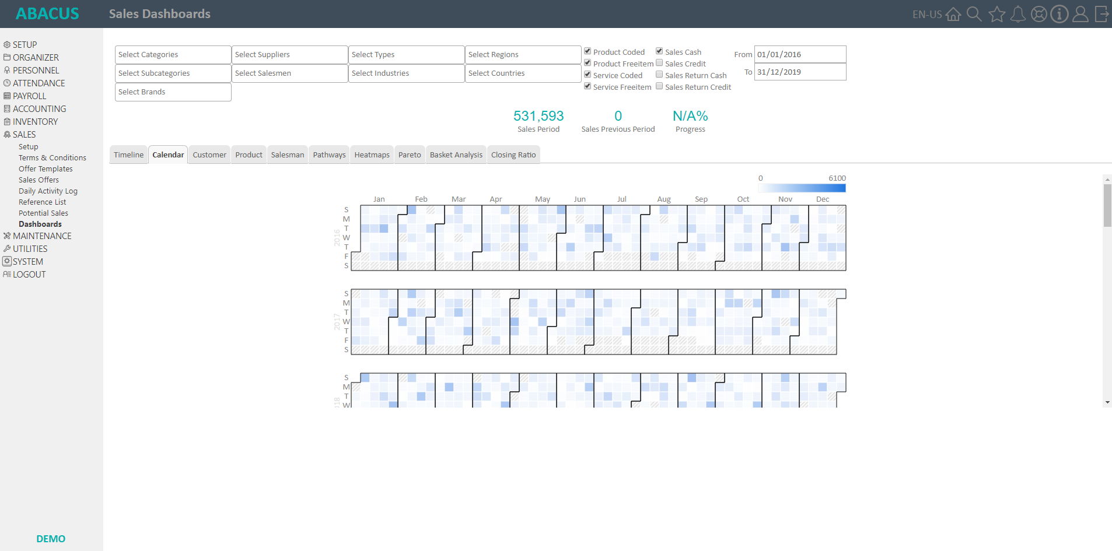
Task: Open Sales Offers link
Action: click(39, 180)
